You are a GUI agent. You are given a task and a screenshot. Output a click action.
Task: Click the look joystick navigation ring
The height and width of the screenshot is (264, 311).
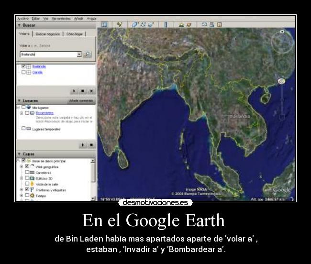point(282,42)
